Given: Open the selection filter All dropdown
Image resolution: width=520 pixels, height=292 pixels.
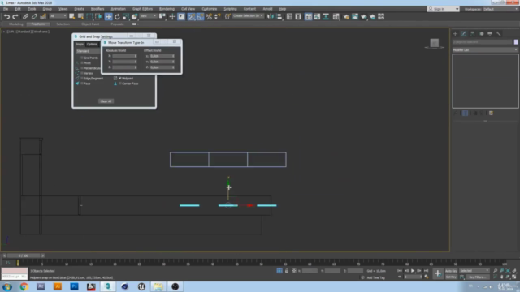Looking at the screenshot, I should click(x=58, y=16).
